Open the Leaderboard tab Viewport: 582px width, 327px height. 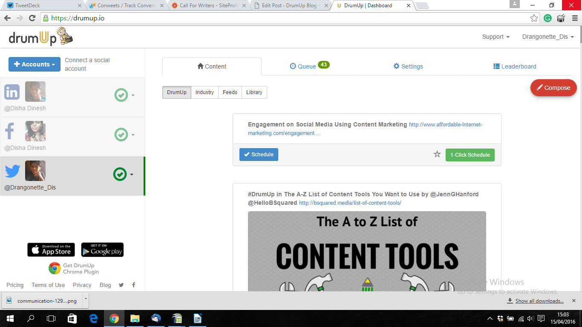click(515, 66)
